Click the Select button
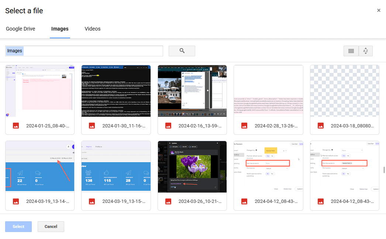Image resolution: width=386 pixels, height=239 pixels. click(18, 226)
